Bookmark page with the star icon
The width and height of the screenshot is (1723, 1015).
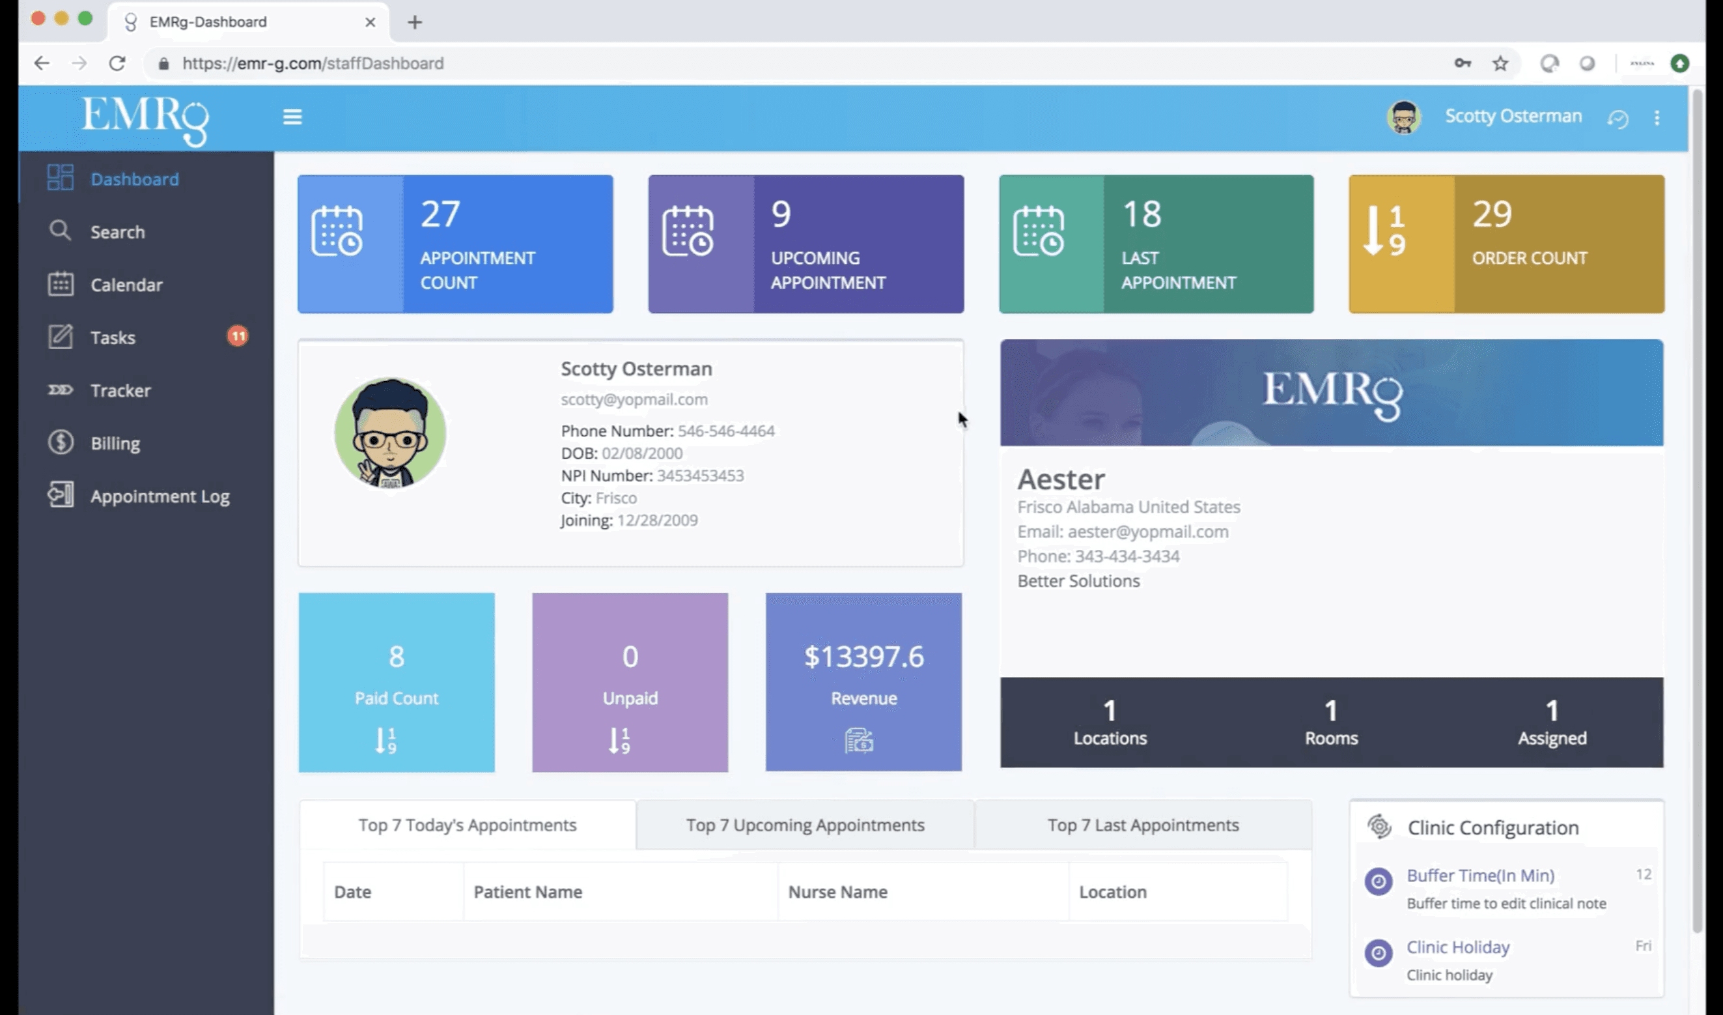(1500, 64)
